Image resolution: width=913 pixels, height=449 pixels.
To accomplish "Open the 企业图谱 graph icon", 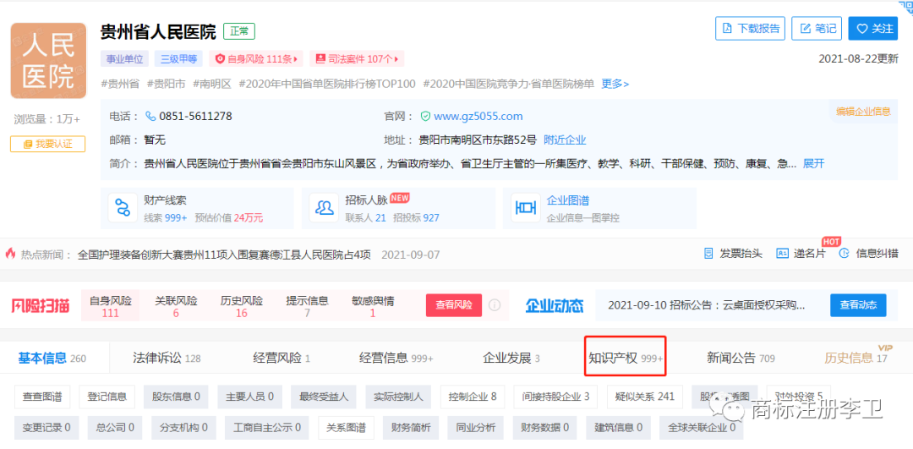I will (x=525, y=207).
